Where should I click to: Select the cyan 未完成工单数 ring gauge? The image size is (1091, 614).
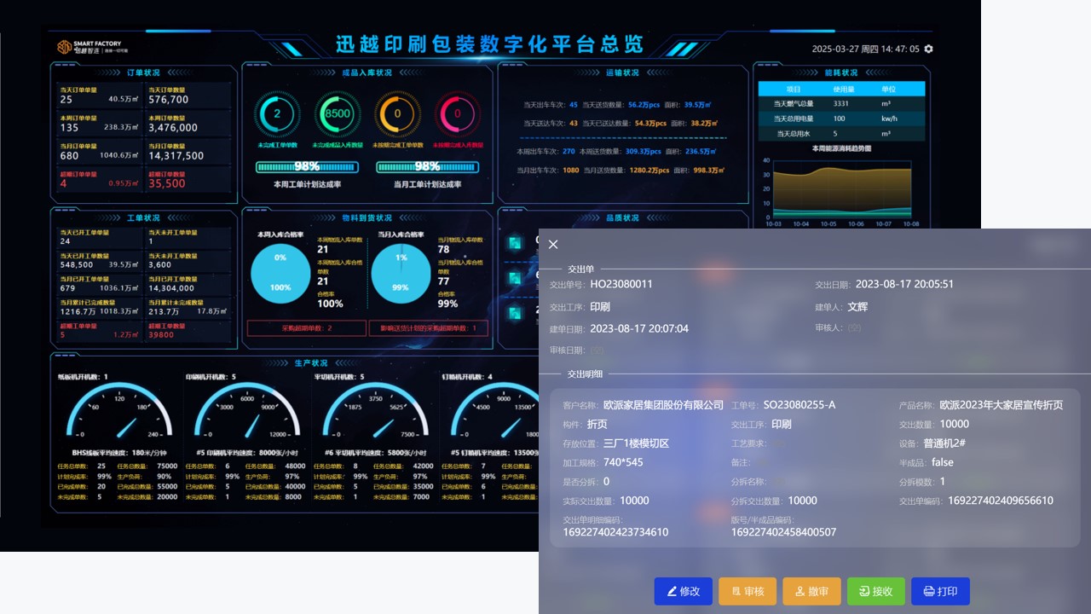[277, 113]
